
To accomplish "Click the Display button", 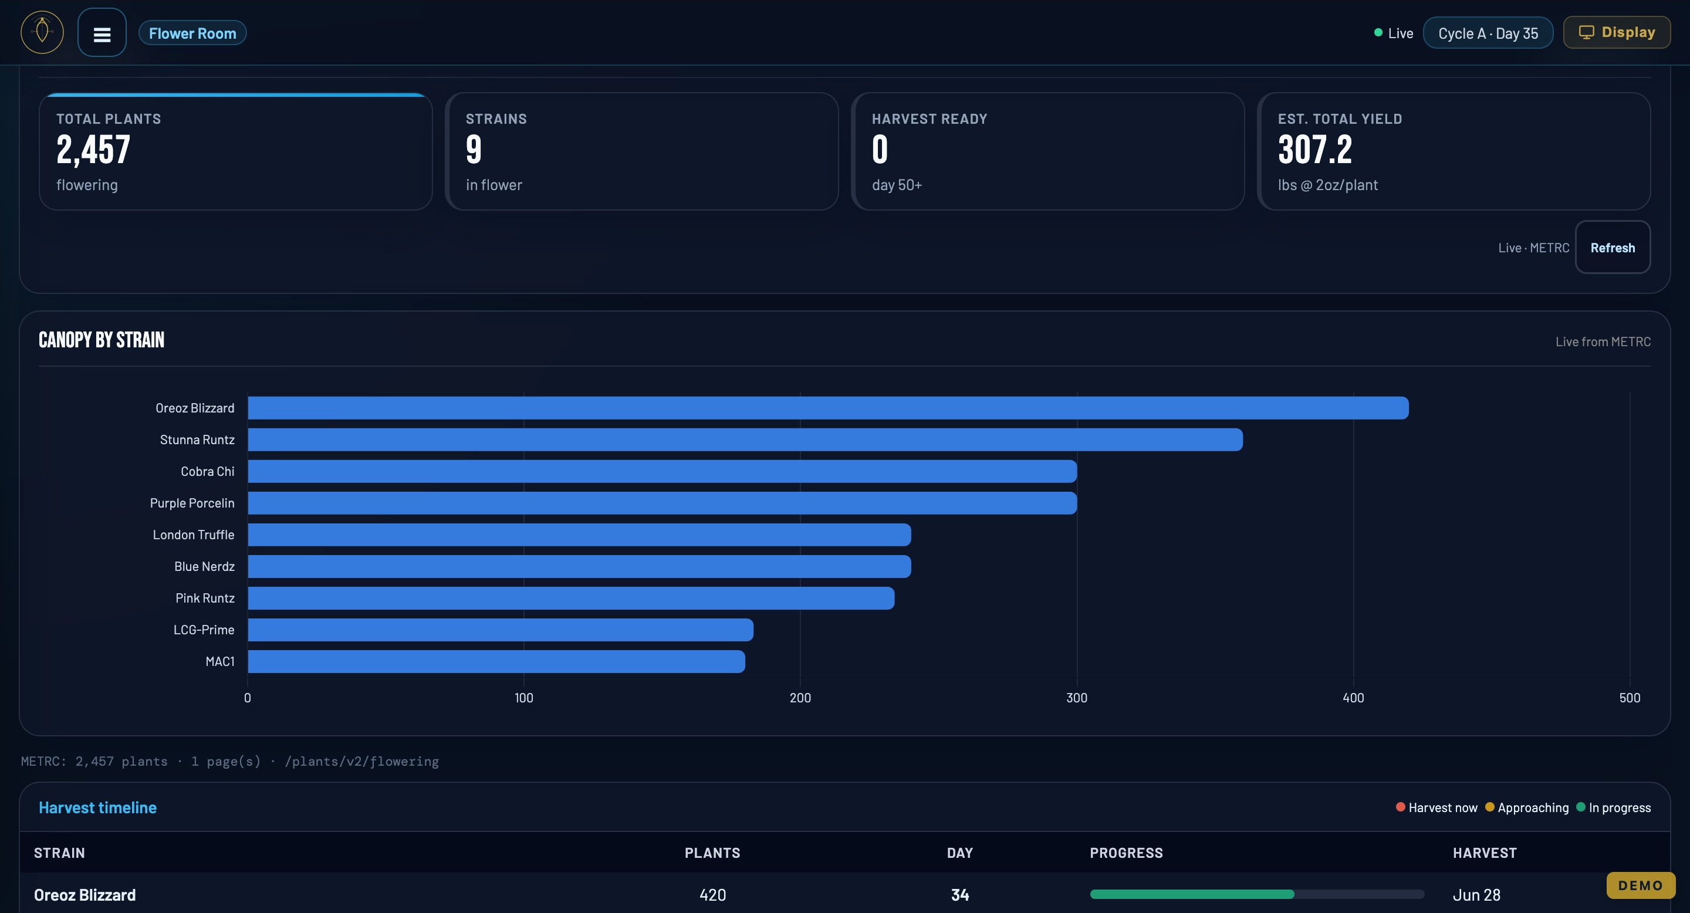I will 1617,32.
